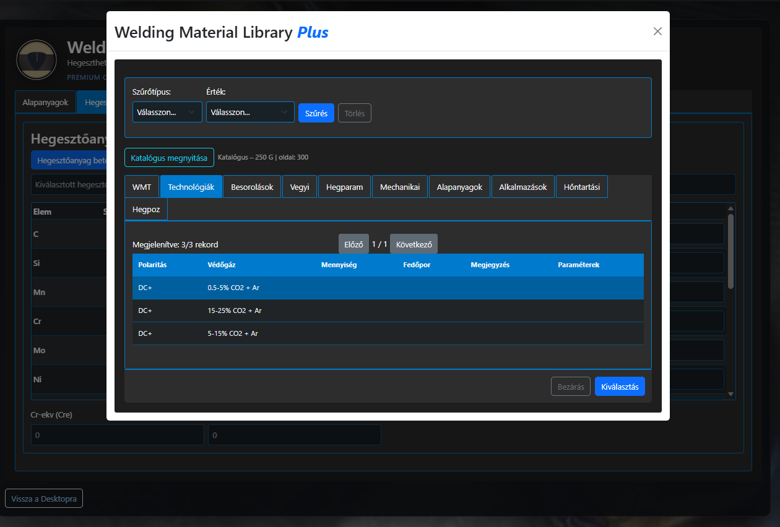Open the Hegparam tab
Viewport: 780px width, 527px height.
345,187
